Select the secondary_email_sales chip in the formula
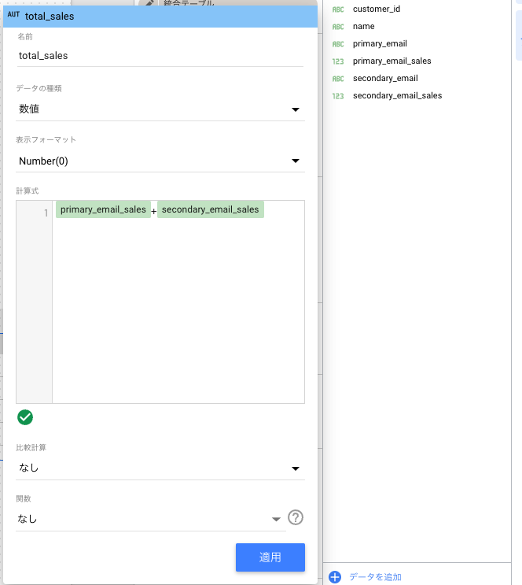The width and height of the screenshot is (522, 585). point(210,210)
